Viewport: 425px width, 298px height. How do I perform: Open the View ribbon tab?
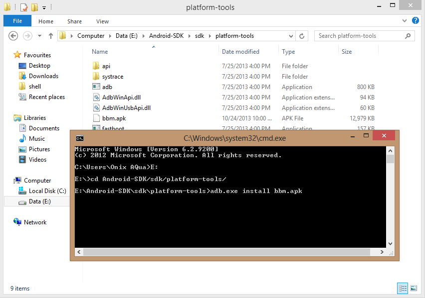pos(102,21)
